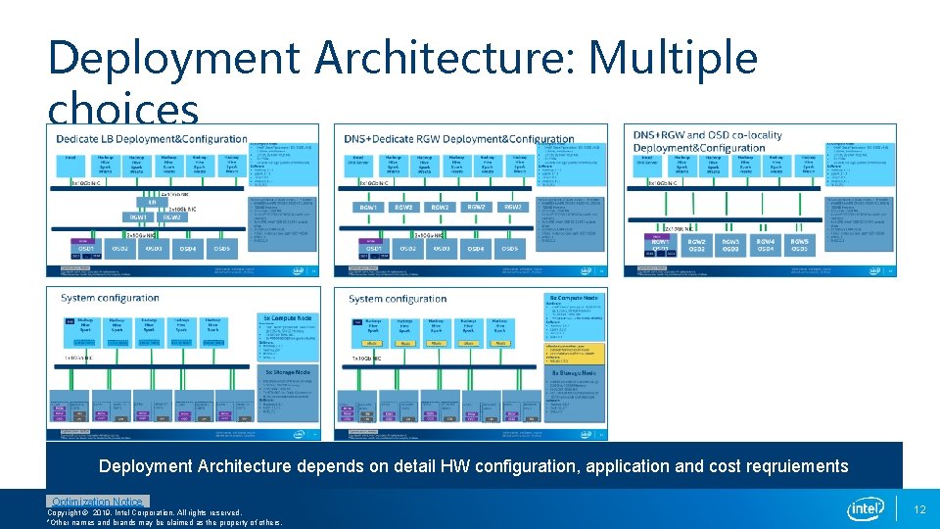Click the 'RGW3 OSD3' box in co-locality diagram
This screenshot has width=940, height=529.
tap(730, 245)
